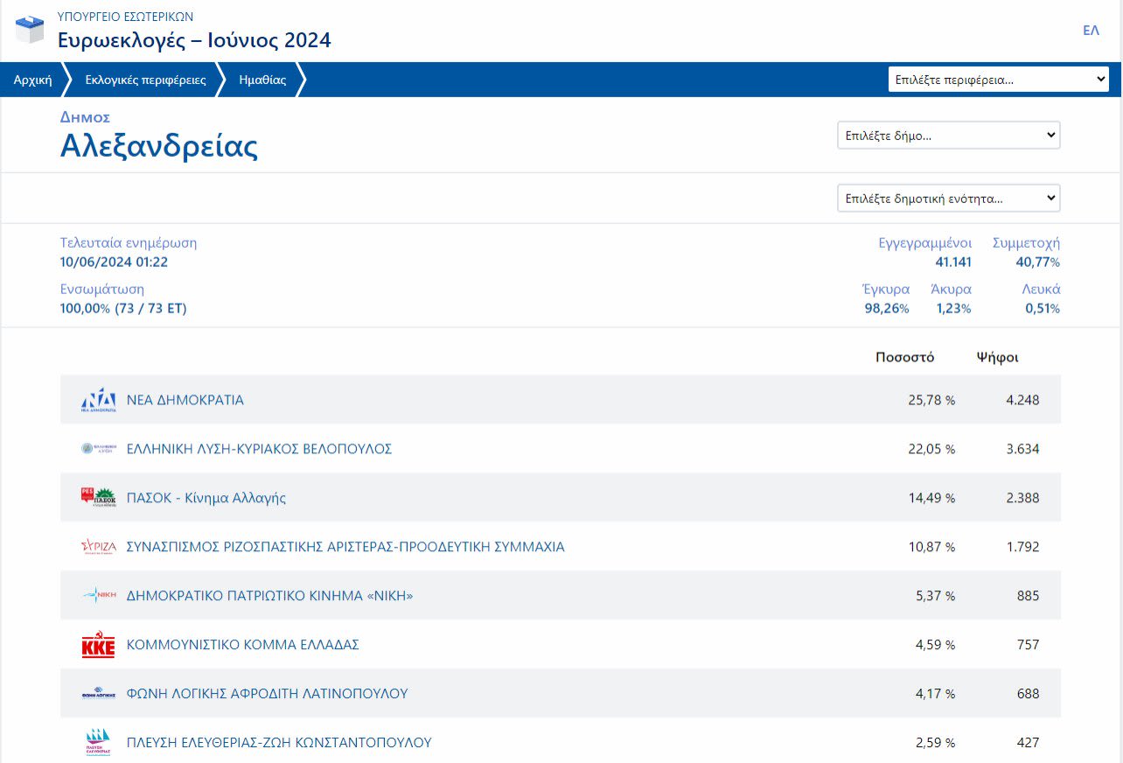The height and width of the screenshot is (763, 1123).
Task: Click the red KKE party logo
Action: 98,646
